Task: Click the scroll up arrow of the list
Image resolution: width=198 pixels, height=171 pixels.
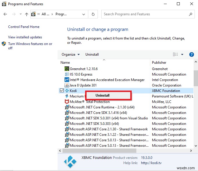Action: 196,62
